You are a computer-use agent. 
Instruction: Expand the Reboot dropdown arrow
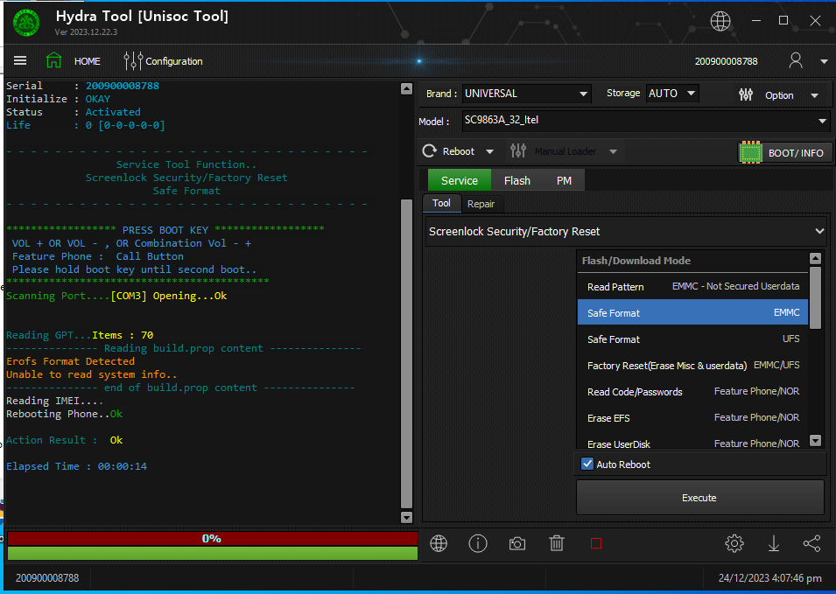(489, 152)
